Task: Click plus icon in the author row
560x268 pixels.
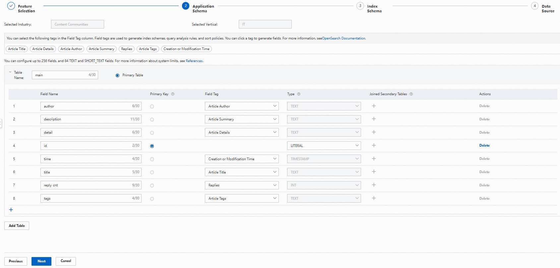Action: 374,106
